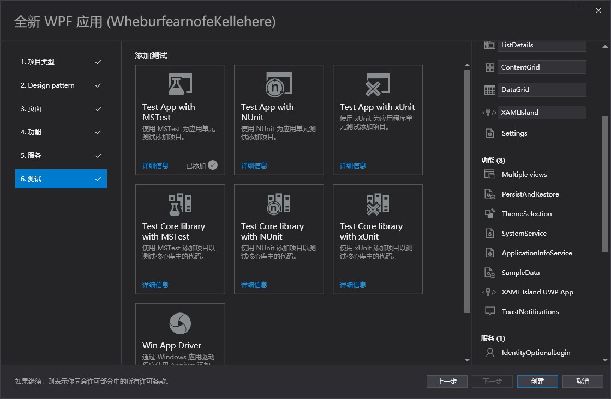Open 详细信息 for Test App with NUnit
Screen dimensions: 611x399
[254, 166]
